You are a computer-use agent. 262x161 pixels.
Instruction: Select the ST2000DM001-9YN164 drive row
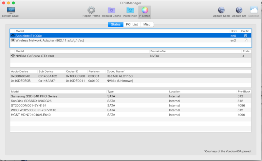tap(131, 105)
